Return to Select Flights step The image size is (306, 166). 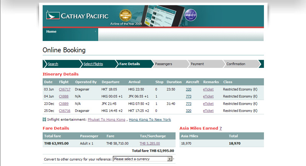click(x=93, y=64)
